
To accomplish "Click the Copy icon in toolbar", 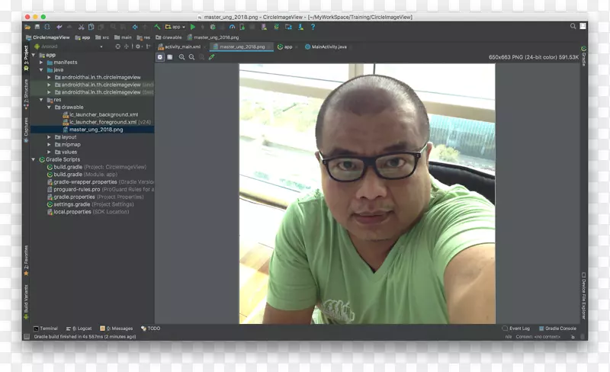I will [91, 27].
